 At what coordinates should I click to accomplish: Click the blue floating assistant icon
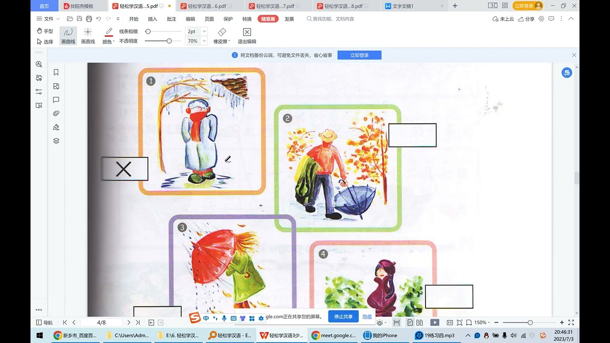pos(567,72)
